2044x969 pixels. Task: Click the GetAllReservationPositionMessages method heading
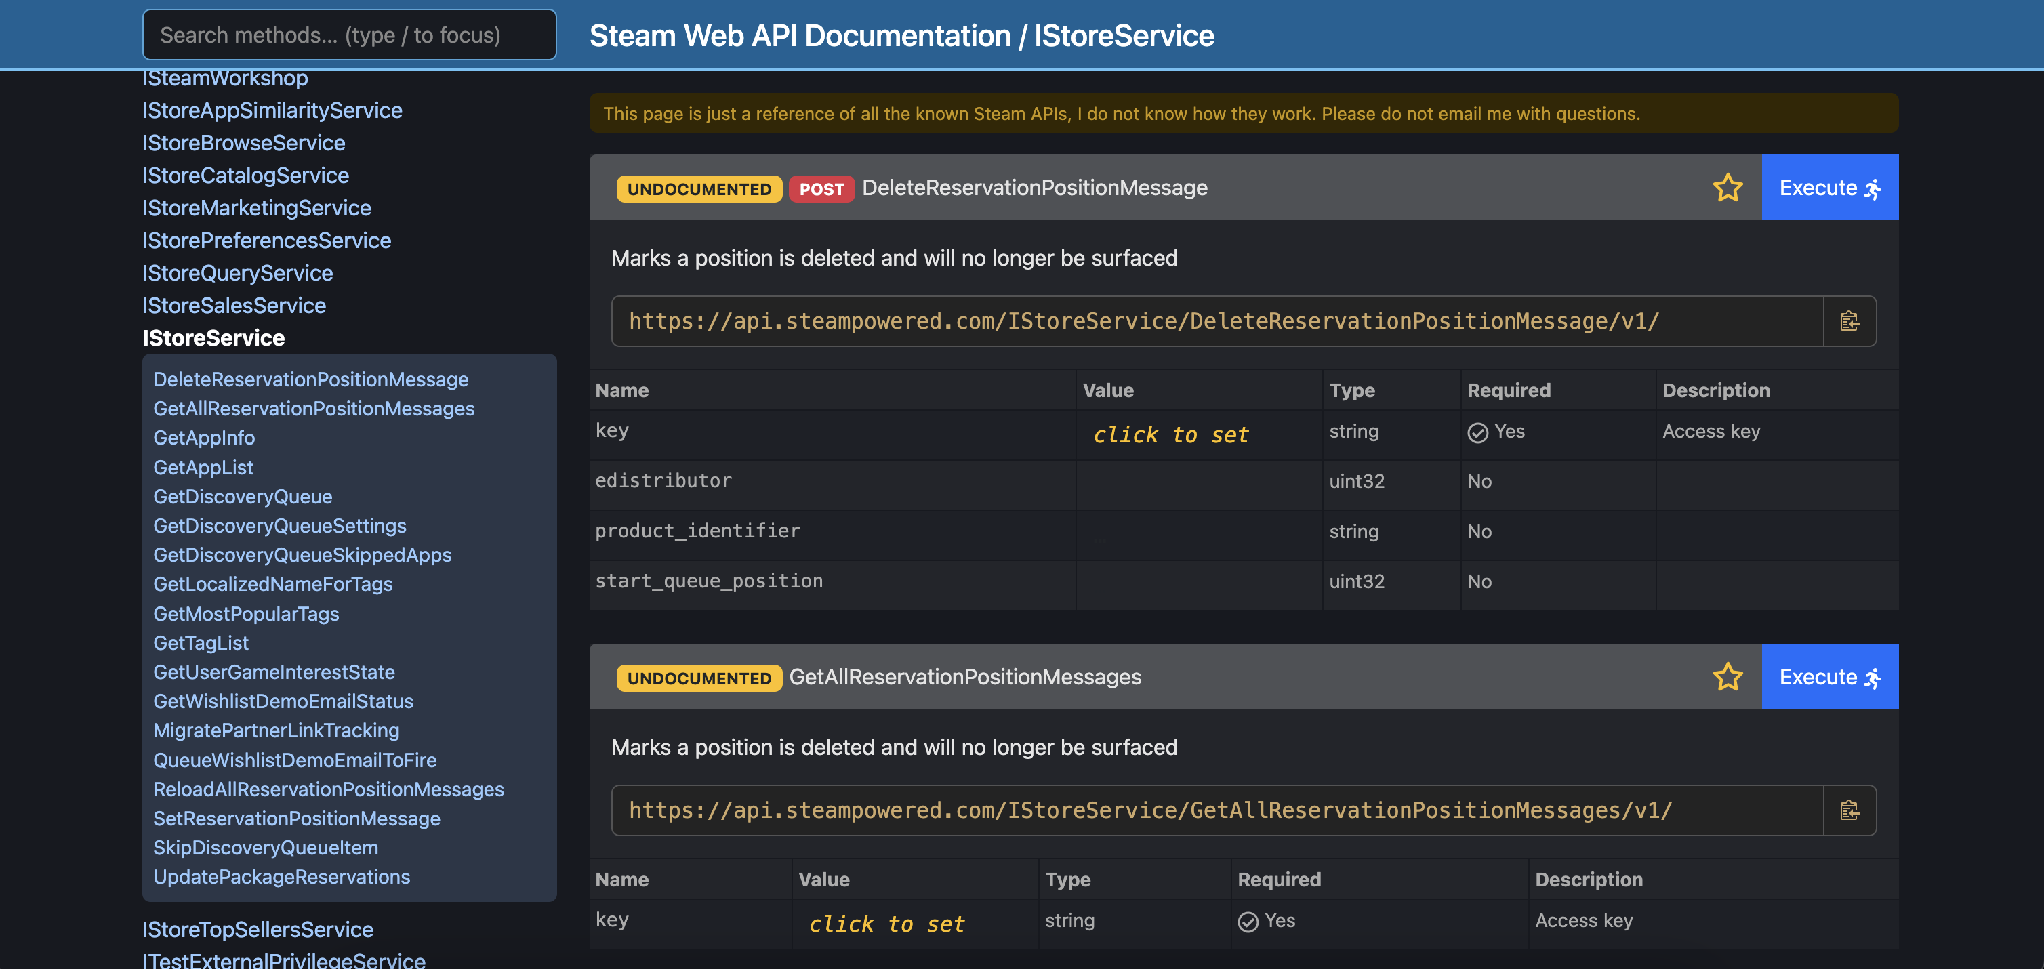click(965, 676)
